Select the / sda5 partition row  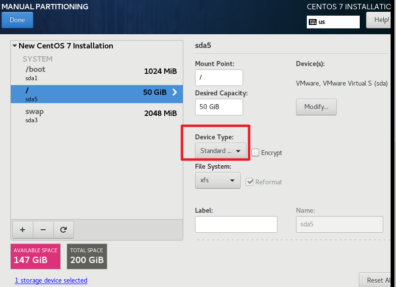pos(97,94)
